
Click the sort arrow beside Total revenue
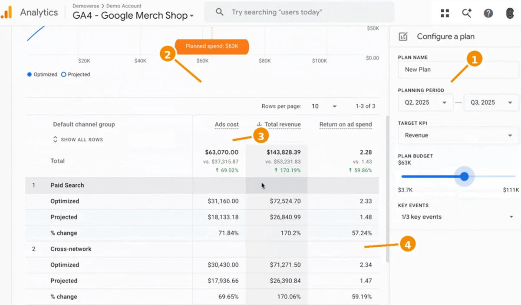click(259, 124)
